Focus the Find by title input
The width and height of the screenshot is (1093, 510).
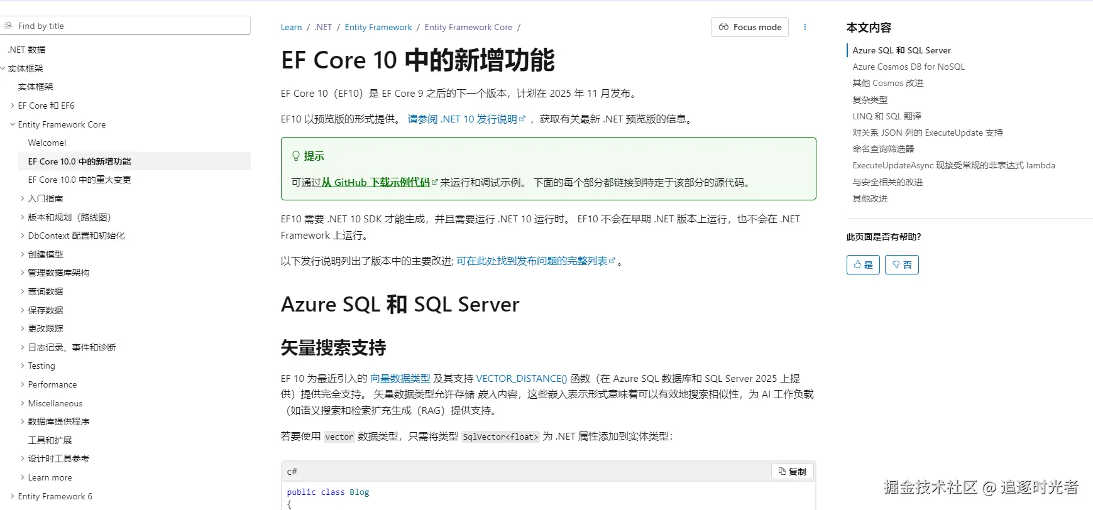click(125, 26)
